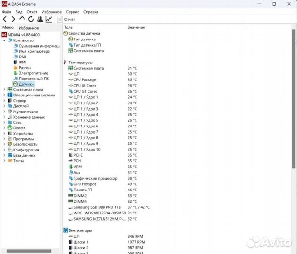Click the VRM row icon
The width and height of the screenshot is (297, 254).
coord(71,167)
